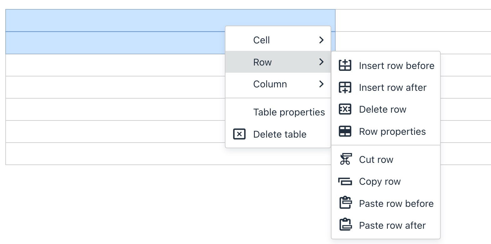
Task: Select the Delete row text label
Action: (x=382, y=110)
